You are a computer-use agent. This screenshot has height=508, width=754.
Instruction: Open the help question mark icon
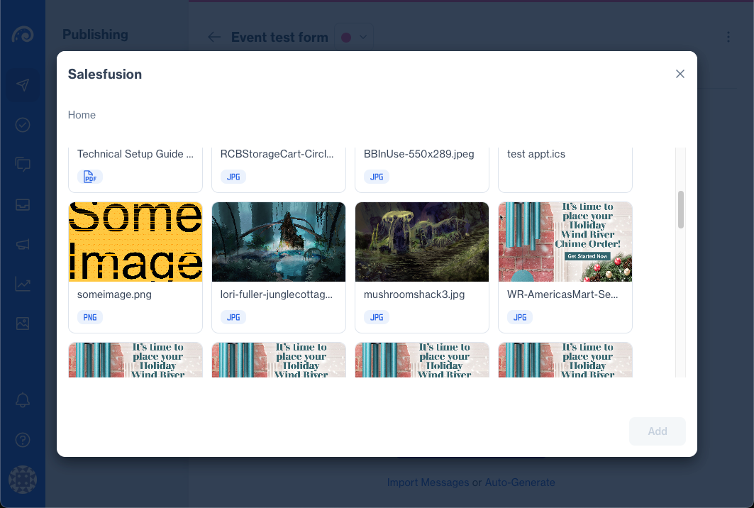coord(23,440)
